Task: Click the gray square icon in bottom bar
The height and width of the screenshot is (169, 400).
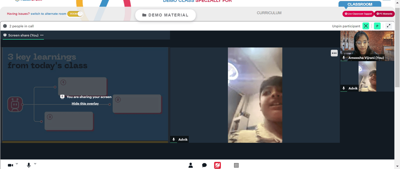Action: [x=236, y=165]
